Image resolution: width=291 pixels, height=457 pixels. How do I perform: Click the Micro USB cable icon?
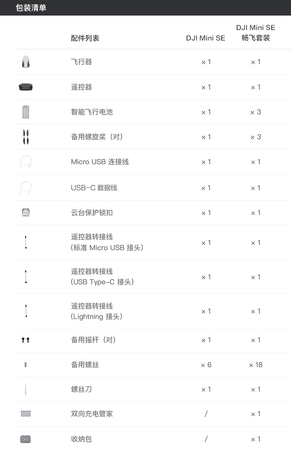click(26, 161)
